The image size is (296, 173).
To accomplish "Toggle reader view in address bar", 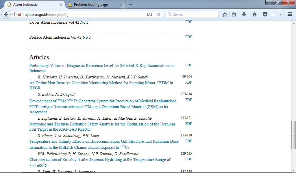I will tap(149, 14).
